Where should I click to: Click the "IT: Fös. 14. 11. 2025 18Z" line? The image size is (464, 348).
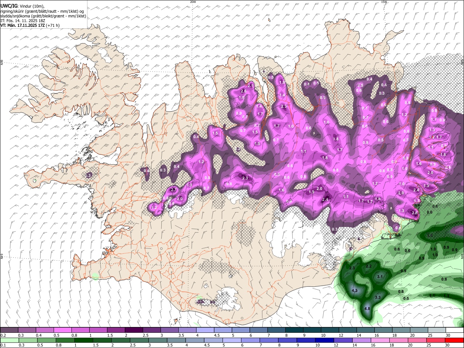(x=22, y=21)
